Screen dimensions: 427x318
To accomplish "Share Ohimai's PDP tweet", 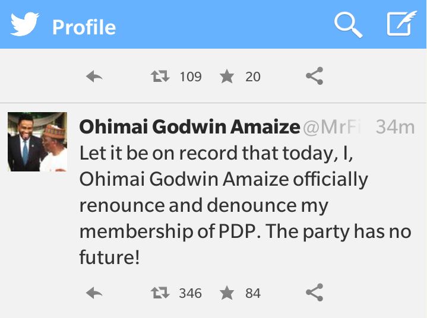I will tap(314, 292).
